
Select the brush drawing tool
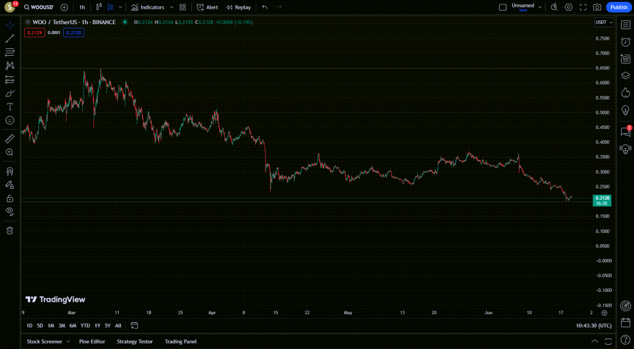coord(10,93)
